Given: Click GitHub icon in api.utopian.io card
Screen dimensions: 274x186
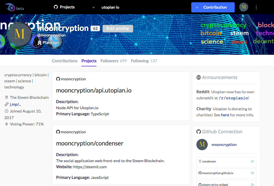Looking at the screenshot, I should coord(58,79).
